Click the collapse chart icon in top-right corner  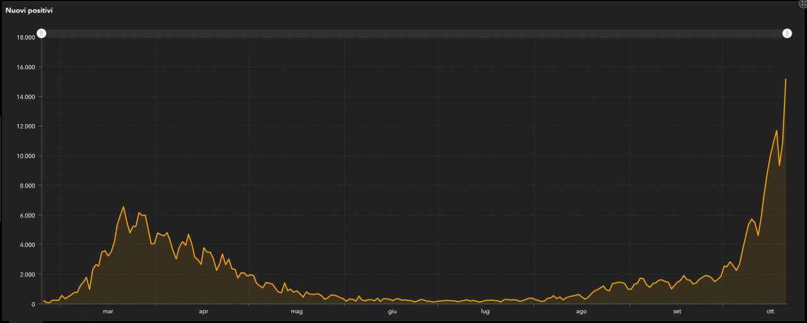pos(803,3)
